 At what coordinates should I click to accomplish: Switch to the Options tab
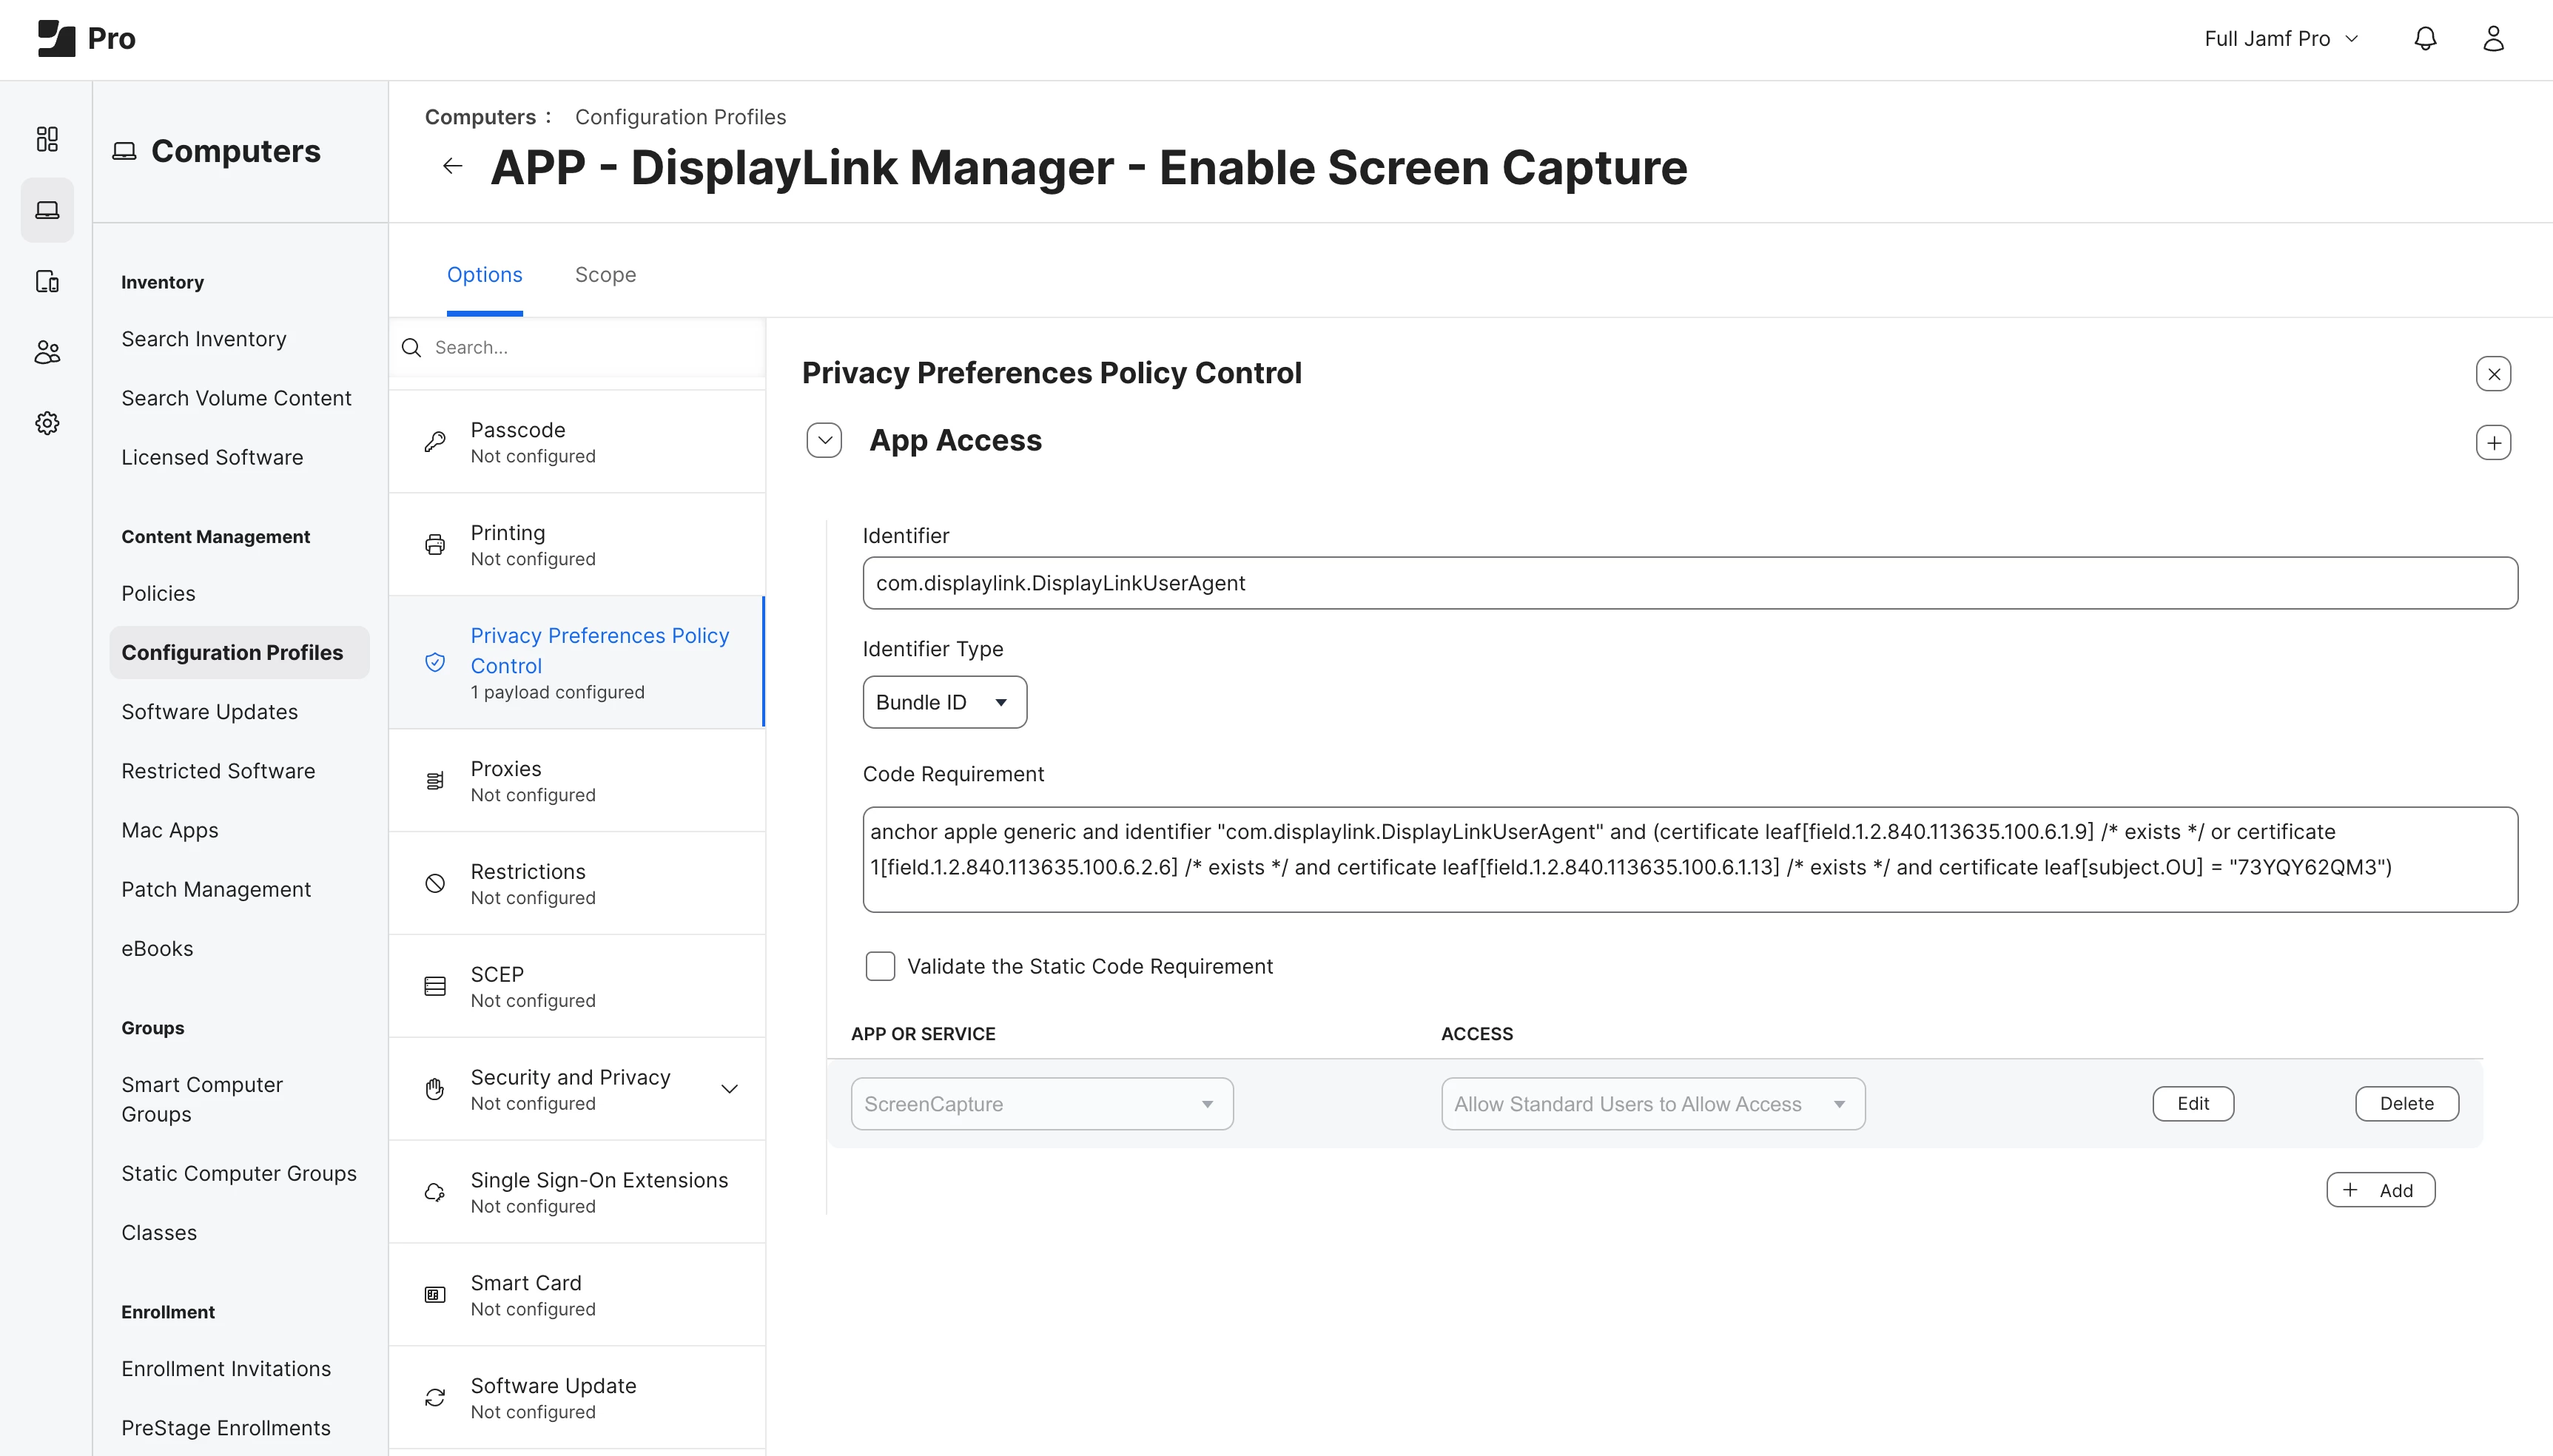[485, 275]
